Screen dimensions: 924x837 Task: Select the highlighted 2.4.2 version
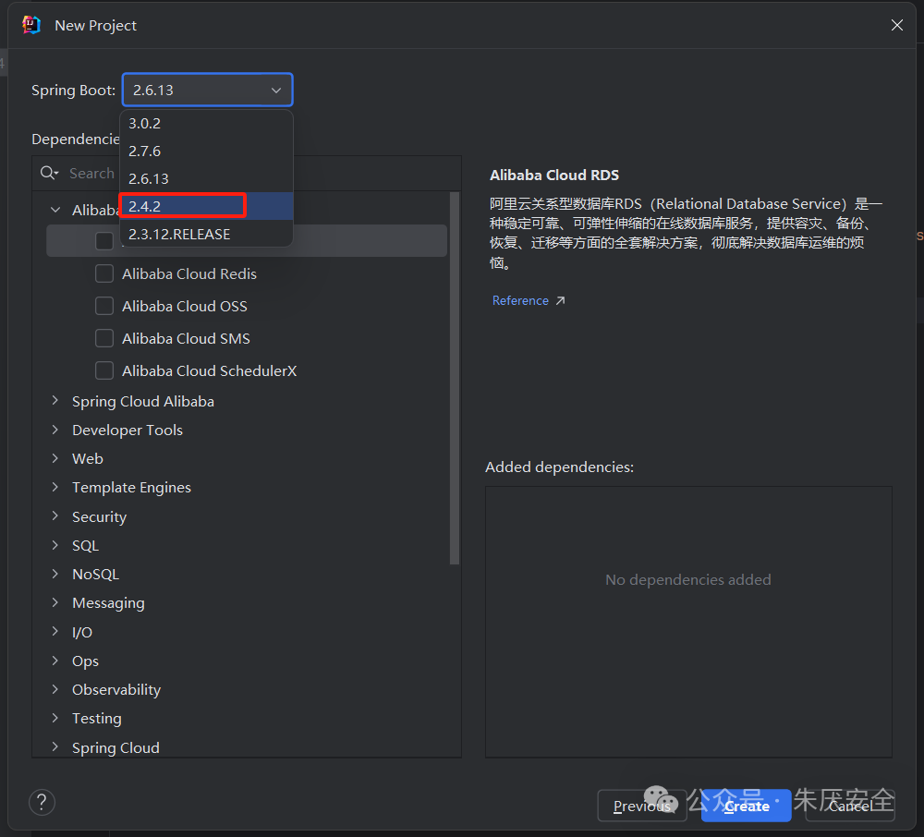[206, 206]
